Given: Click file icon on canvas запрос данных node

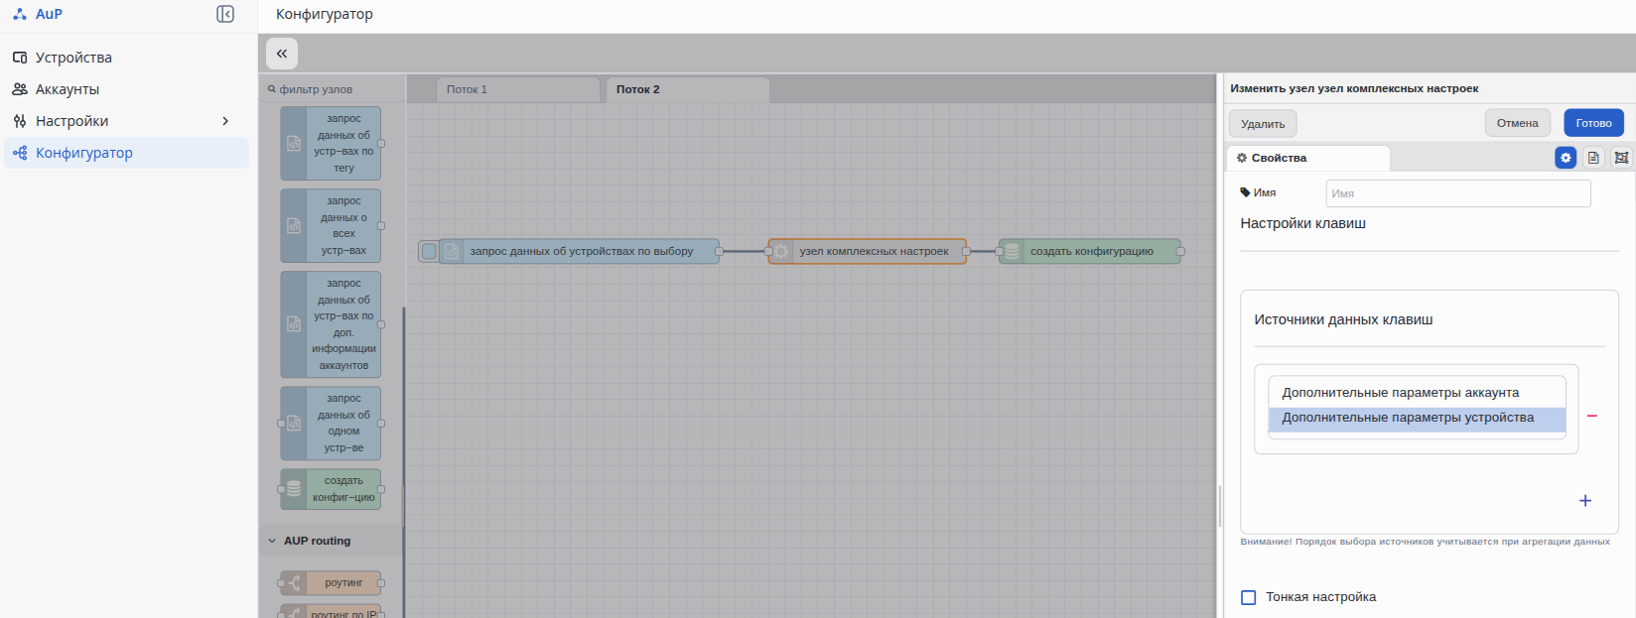Looking at the screenshot, I should 452,252.
